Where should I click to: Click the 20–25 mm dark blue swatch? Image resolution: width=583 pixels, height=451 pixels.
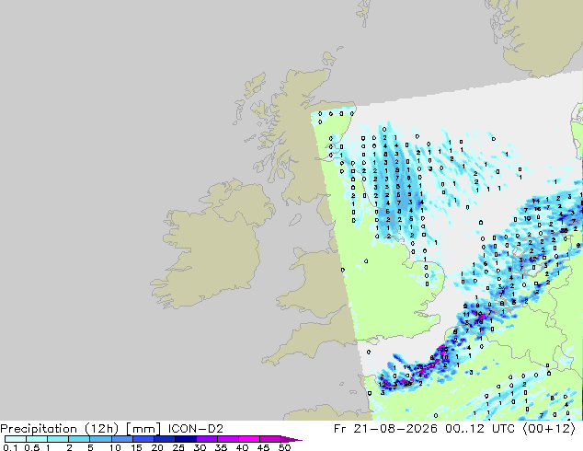(x=165, y=439)
